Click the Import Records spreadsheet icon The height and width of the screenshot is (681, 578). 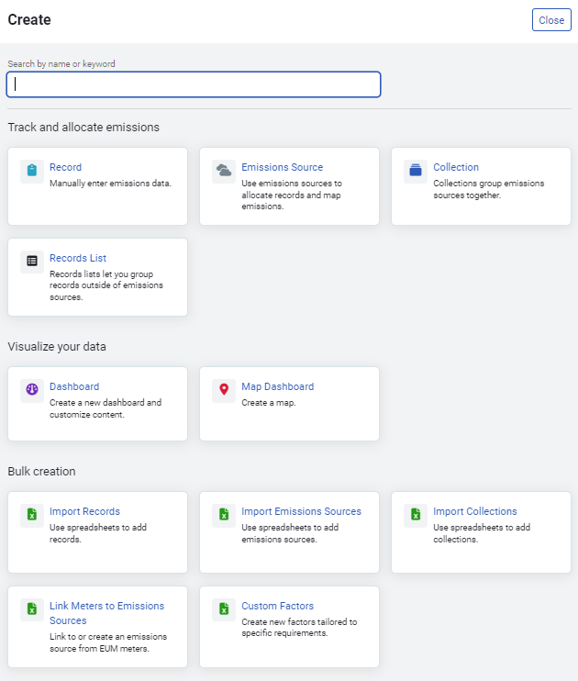click(32, 515)
